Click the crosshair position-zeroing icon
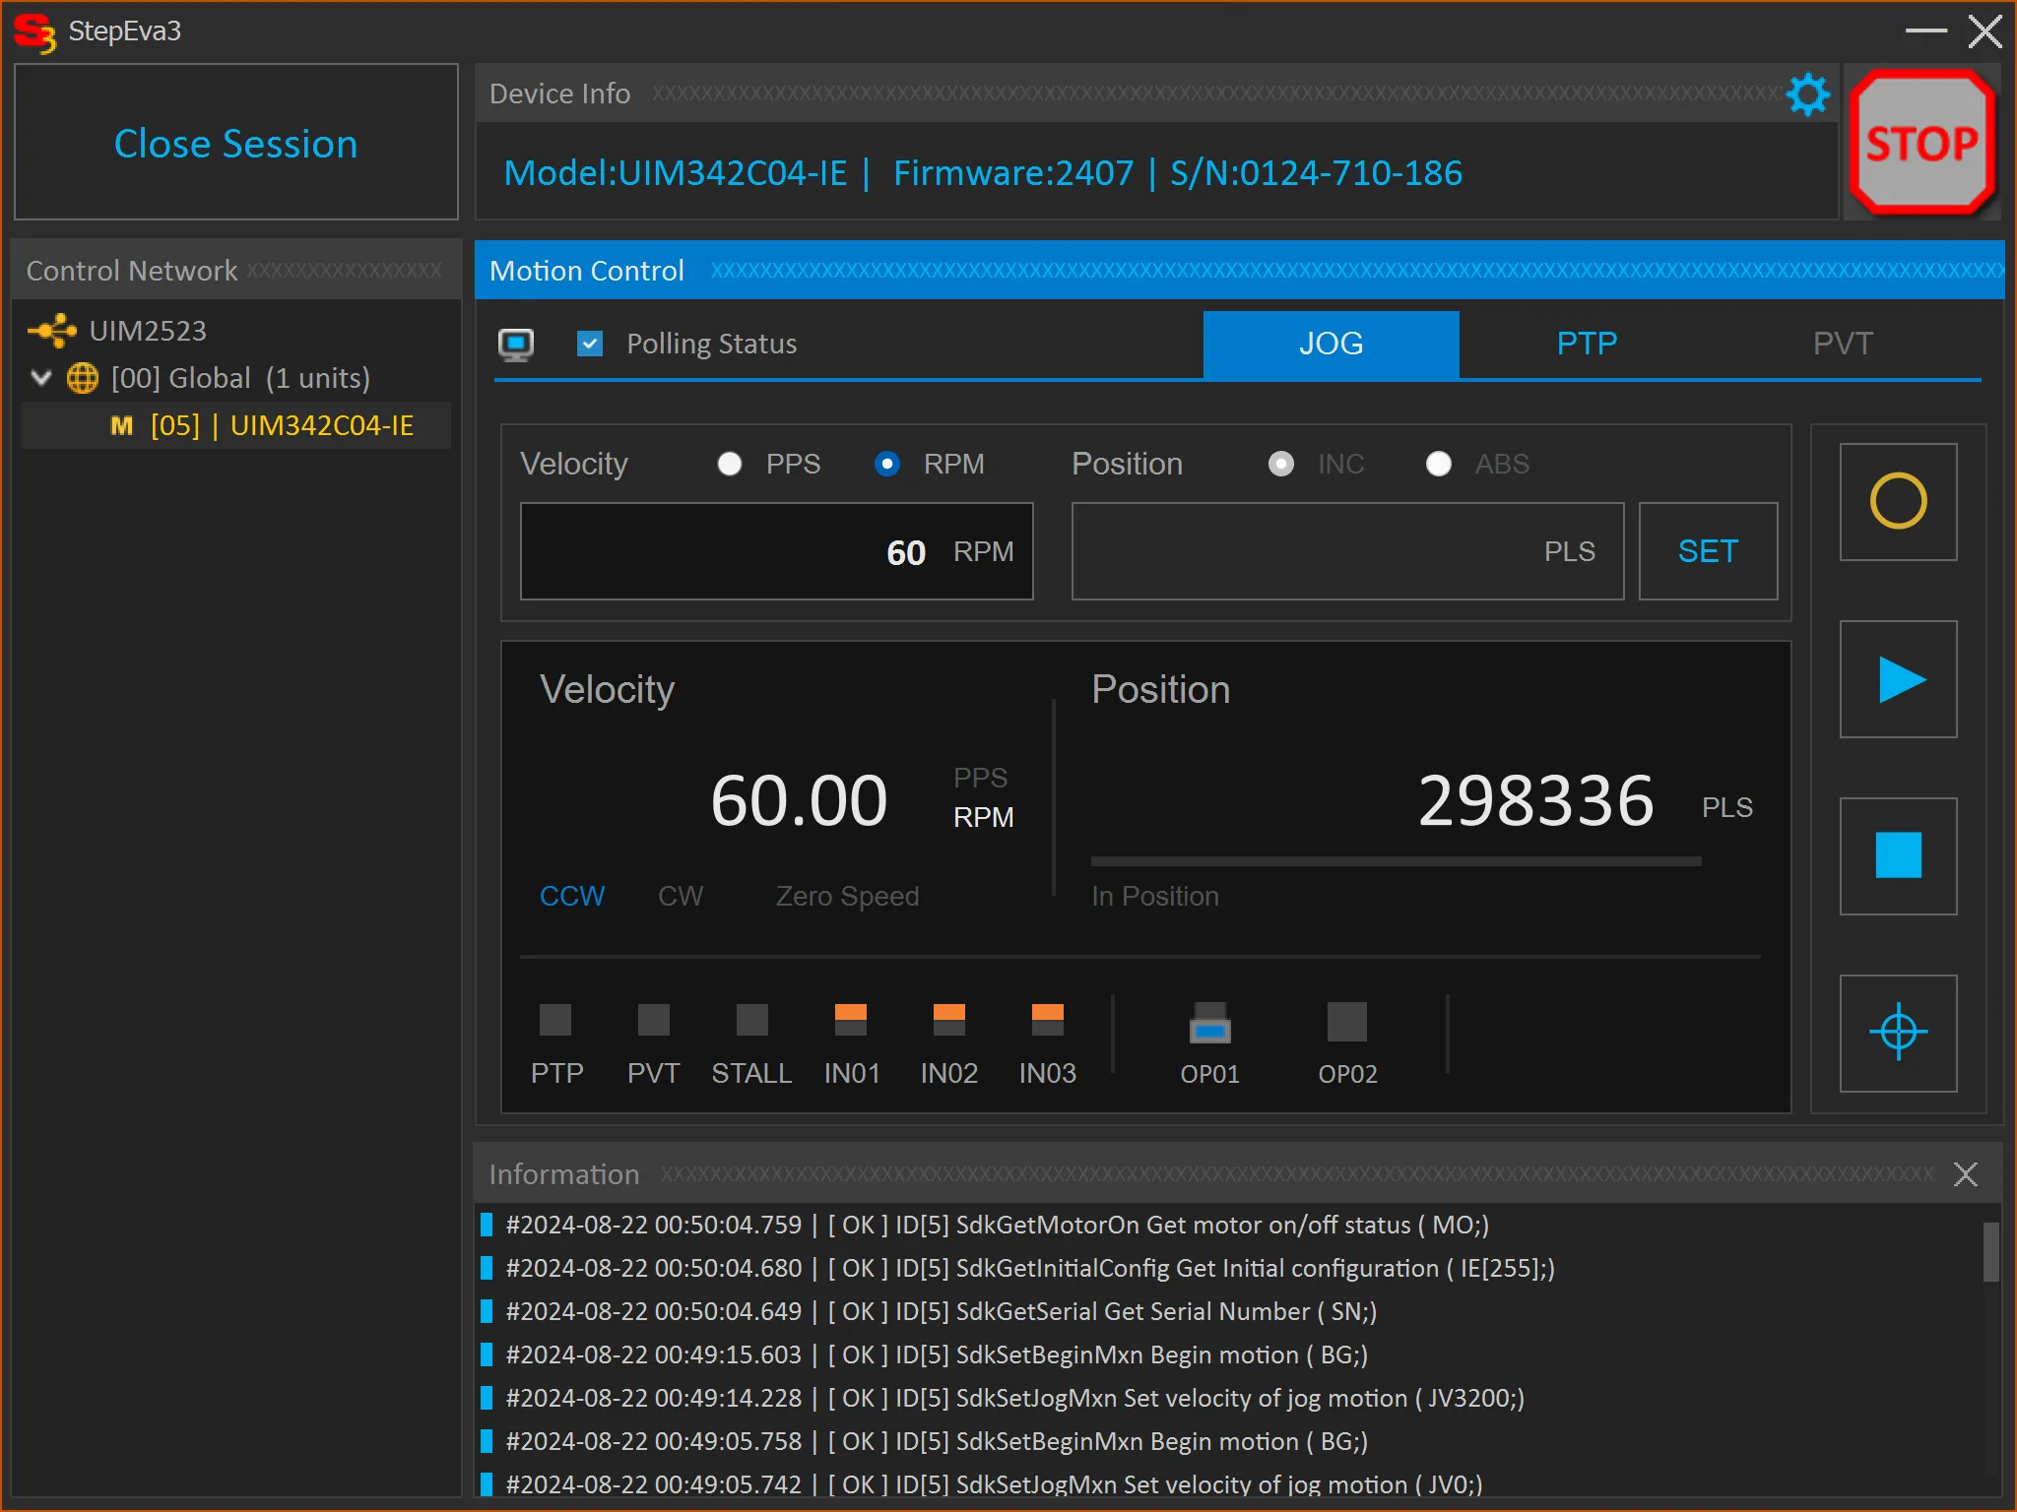This screenshot has height=1512, width=2017. 1898,1033
